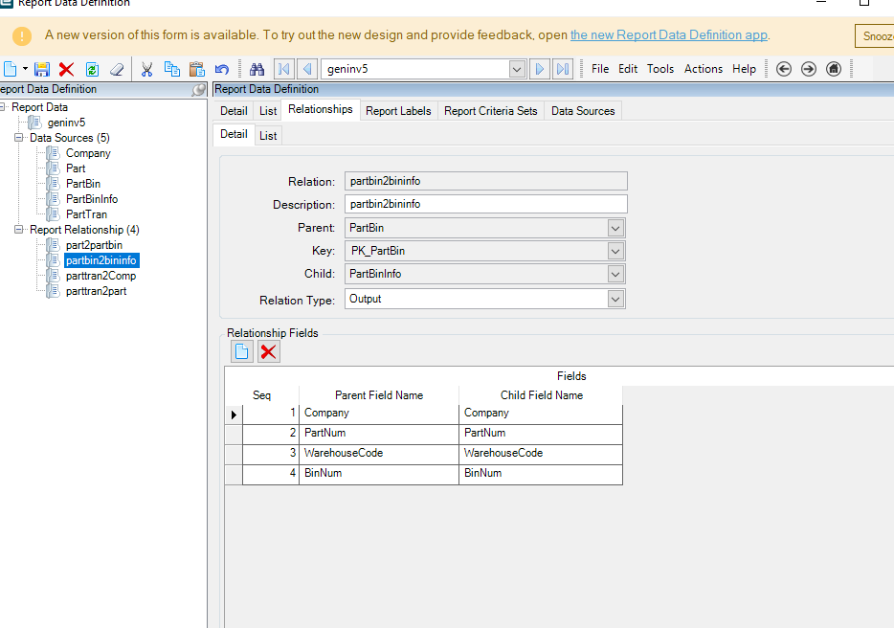Open the Parent dropdown showing PartBin
894x628 pixels.
[615, 228]
